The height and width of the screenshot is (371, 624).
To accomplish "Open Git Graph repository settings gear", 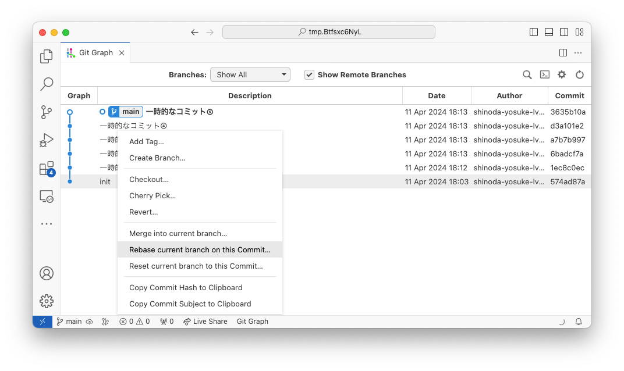I will coord(562,75).
